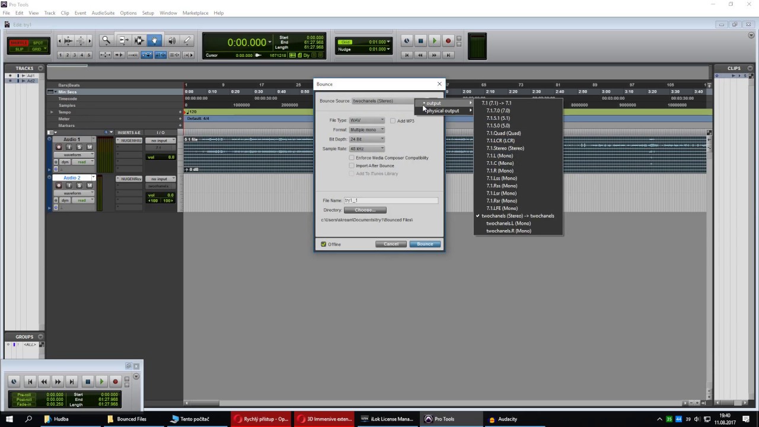Open Audio 1 read automation mode dropdown
Image resolution: width=759 pixels, height=427 pixels.
[x=83, y=162]
